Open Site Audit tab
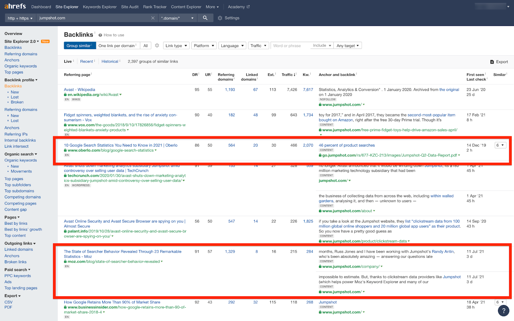This screenshot has width=514, height=321. click(130, 7)
